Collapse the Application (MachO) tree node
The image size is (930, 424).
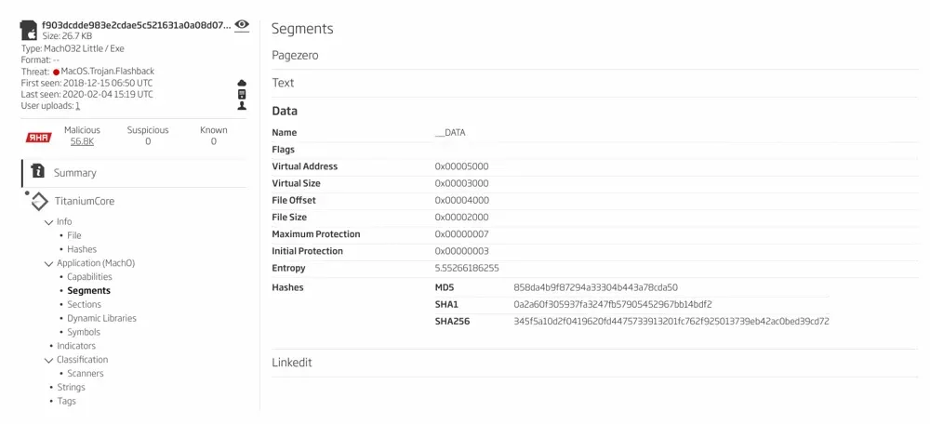[x=49, y=263]
